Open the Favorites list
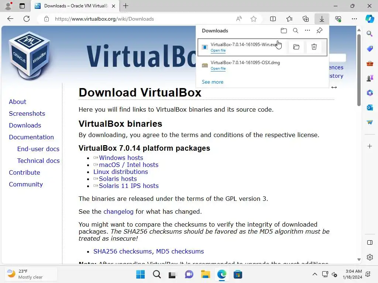The height and width of the screenshot is (283, 378). pyautogui.click(x=289, y=19)
